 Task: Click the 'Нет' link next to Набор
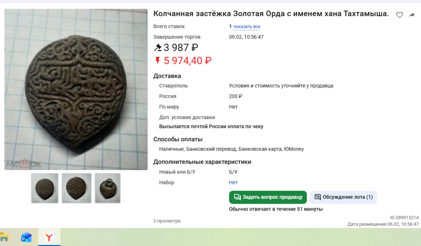(x=233, y=182)
